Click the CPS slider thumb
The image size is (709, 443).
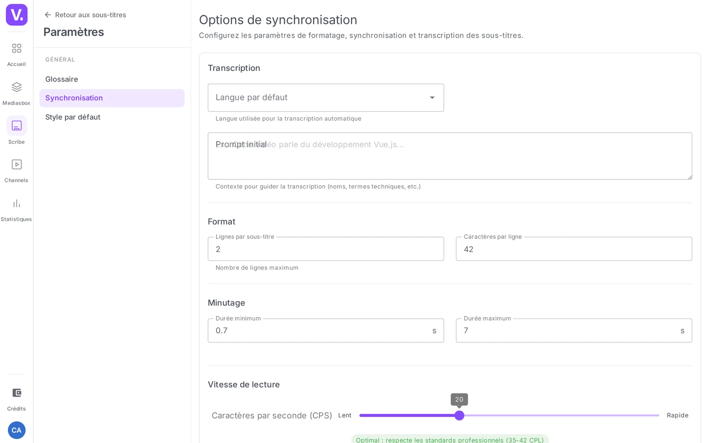pyautogui.click(x=460, y=416)
